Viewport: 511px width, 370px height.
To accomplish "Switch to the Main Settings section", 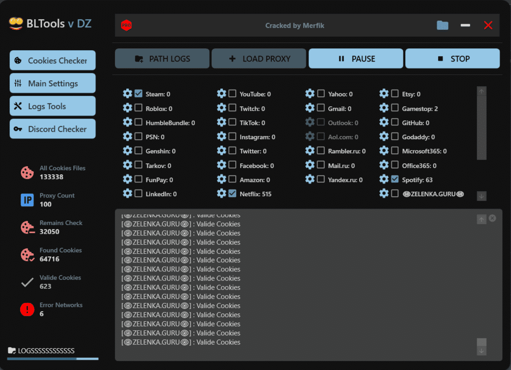I will pos(52,83).
